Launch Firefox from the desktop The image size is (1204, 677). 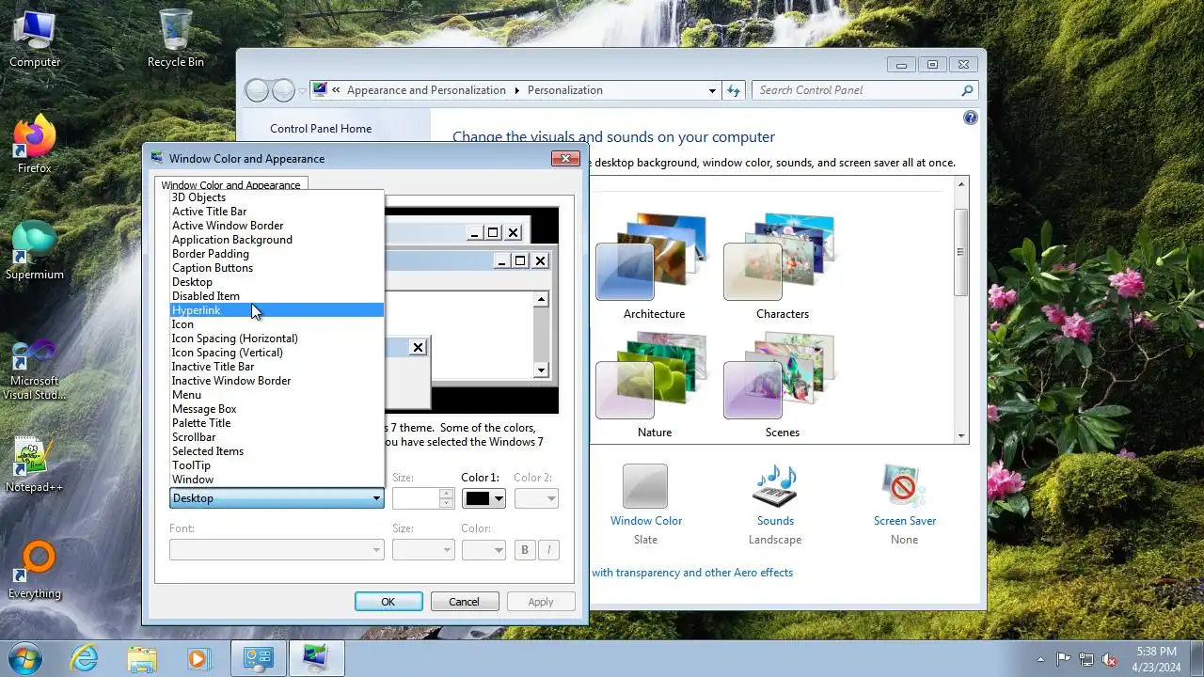[x=35, y=146]
